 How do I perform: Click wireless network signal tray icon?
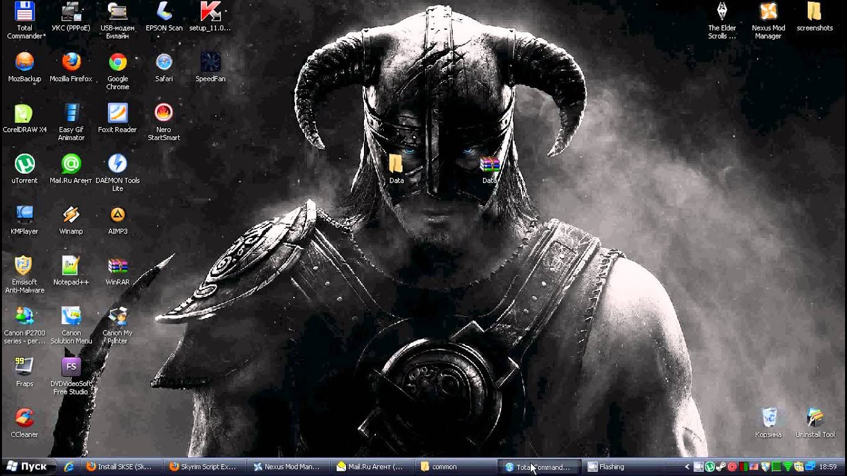787,467
